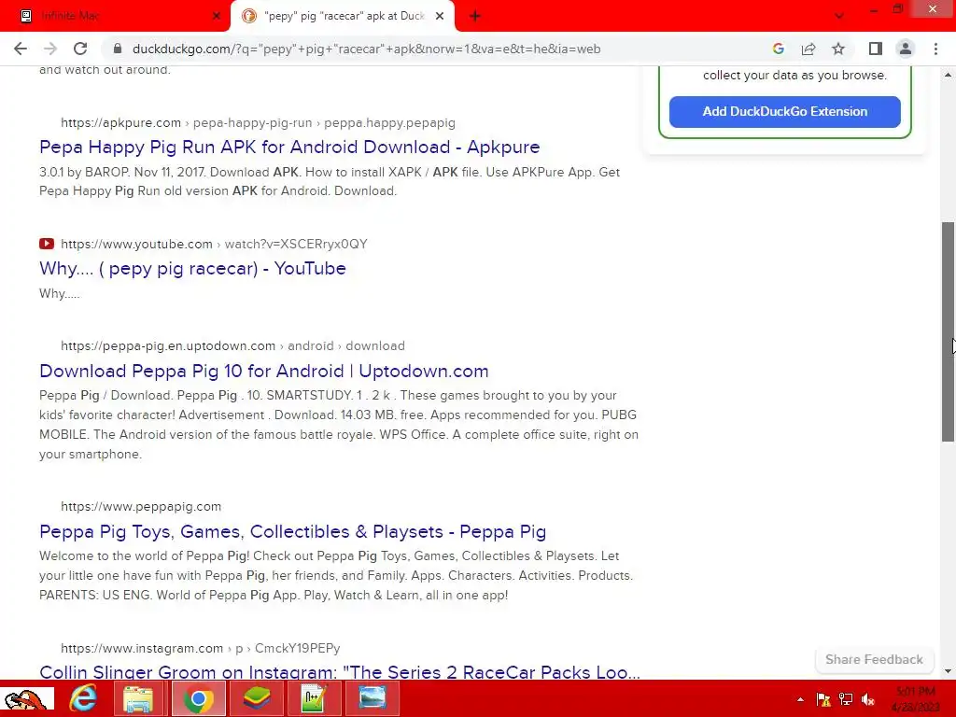This screenshot has width=956, height=717.
Task: Close the DuckDuckGo search tab
Action: [440, 16]
